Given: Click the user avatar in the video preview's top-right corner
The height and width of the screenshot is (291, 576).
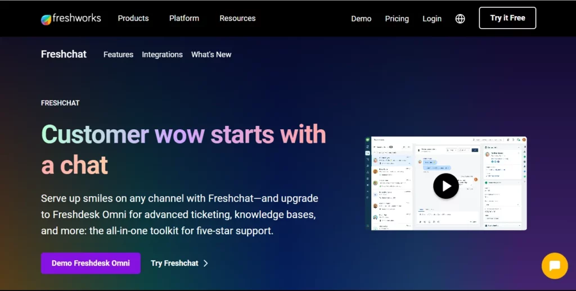Looking at the screenshot, I should tap(524, 140).
